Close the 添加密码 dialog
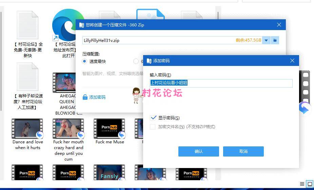 point(292,61)
